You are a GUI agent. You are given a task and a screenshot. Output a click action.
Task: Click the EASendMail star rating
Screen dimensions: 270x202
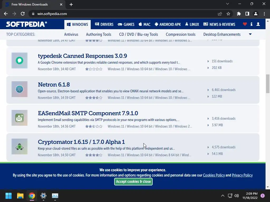click(x=94, y=127)
